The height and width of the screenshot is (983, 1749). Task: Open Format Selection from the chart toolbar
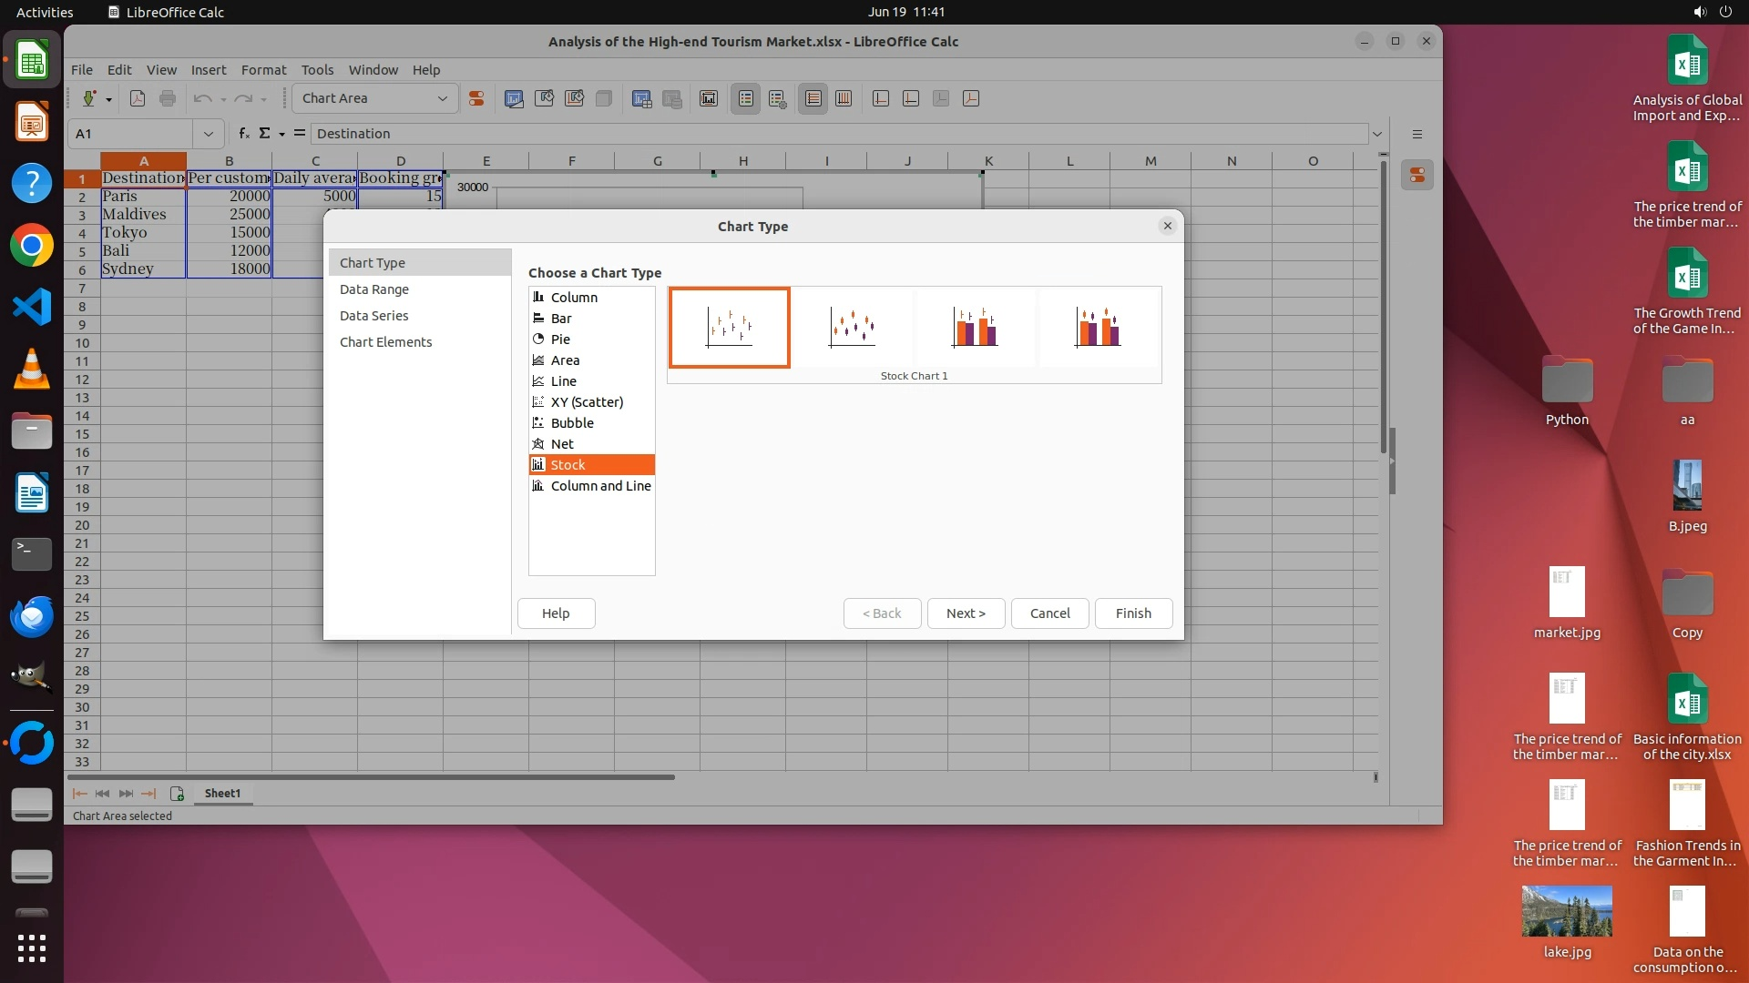476,98
